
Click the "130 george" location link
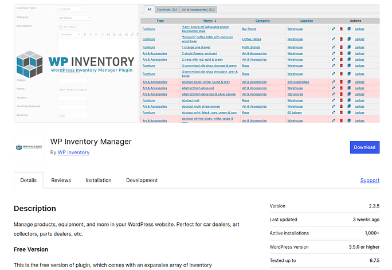(x=295, y=94)
